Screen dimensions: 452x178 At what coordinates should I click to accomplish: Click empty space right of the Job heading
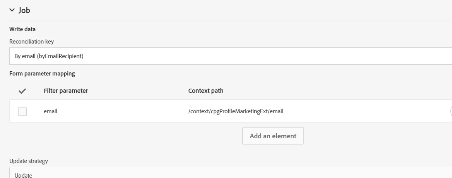pyautogui.click(x=232, y=10)
